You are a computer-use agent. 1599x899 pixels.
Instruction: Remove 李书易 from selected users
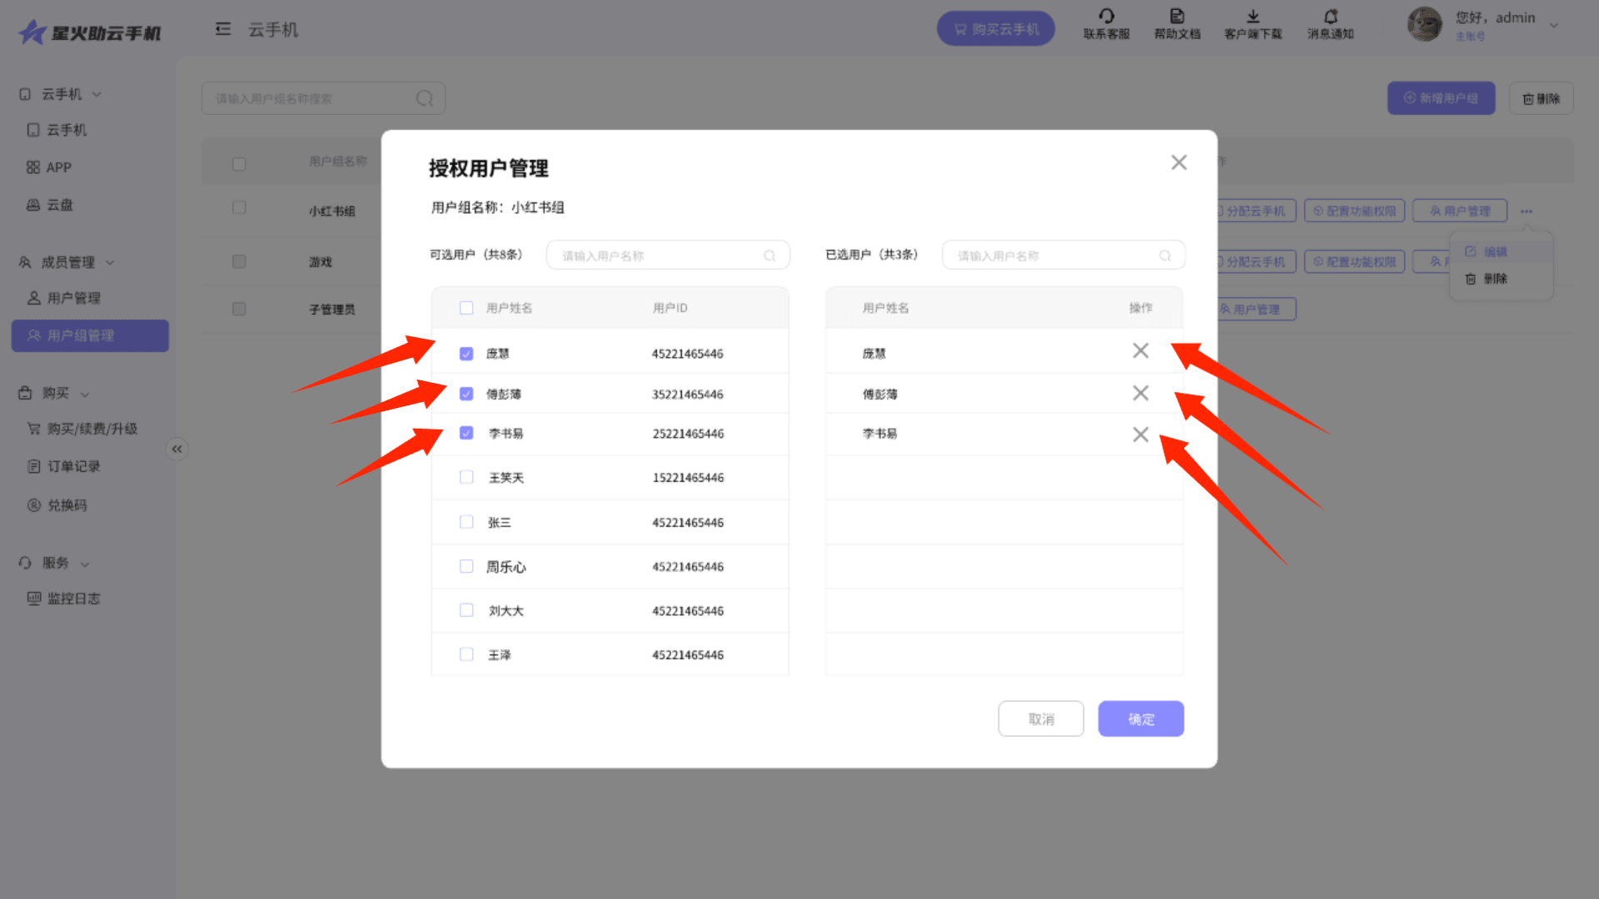pos(1140,435)
